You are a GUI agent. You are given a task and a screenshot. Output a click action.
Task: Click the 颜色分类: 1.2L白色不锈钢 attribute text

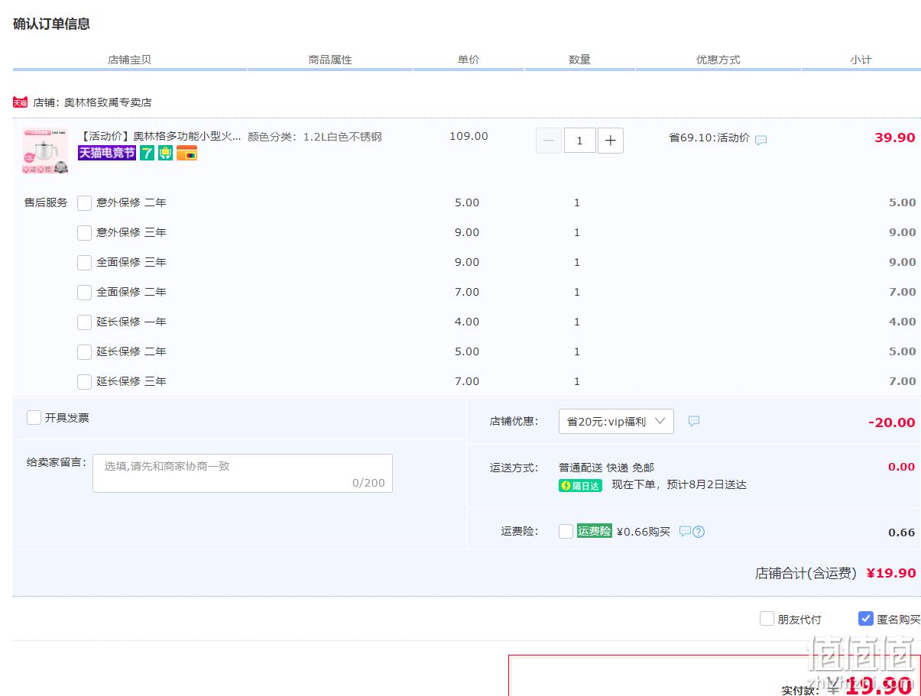click(x=315, y=137)
